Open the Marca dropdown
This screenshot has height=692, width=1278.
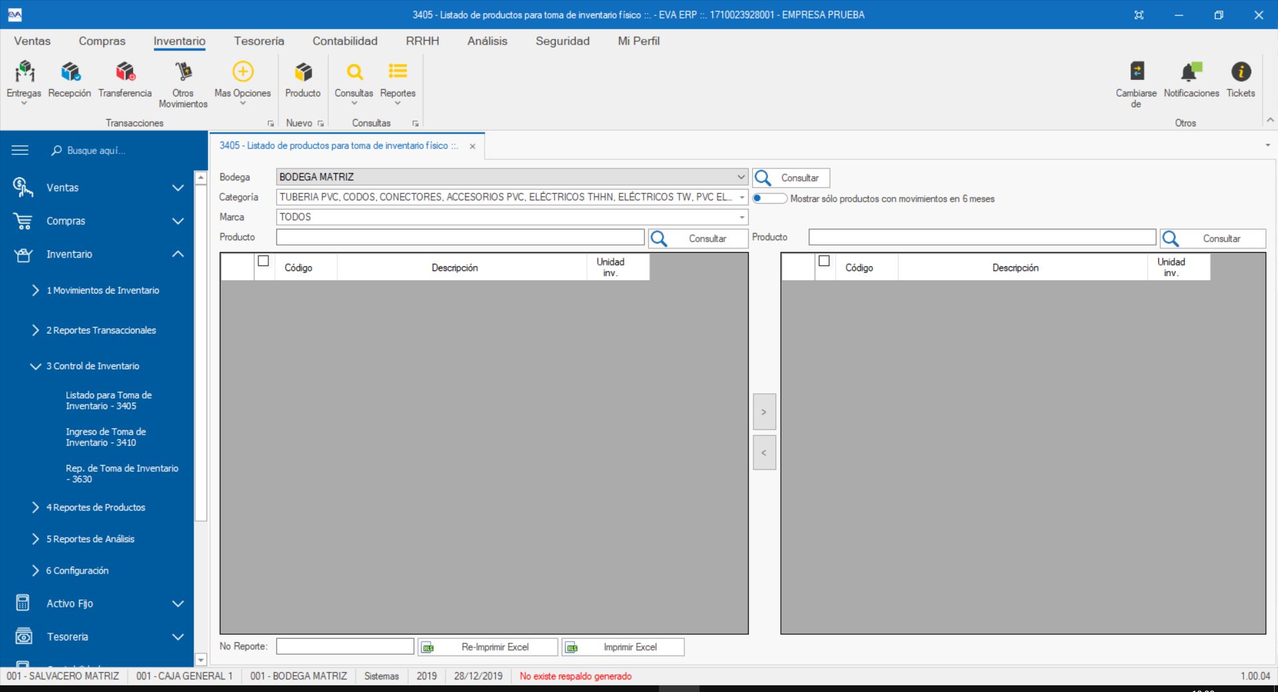pyautogui.click(x=741, y=217)
